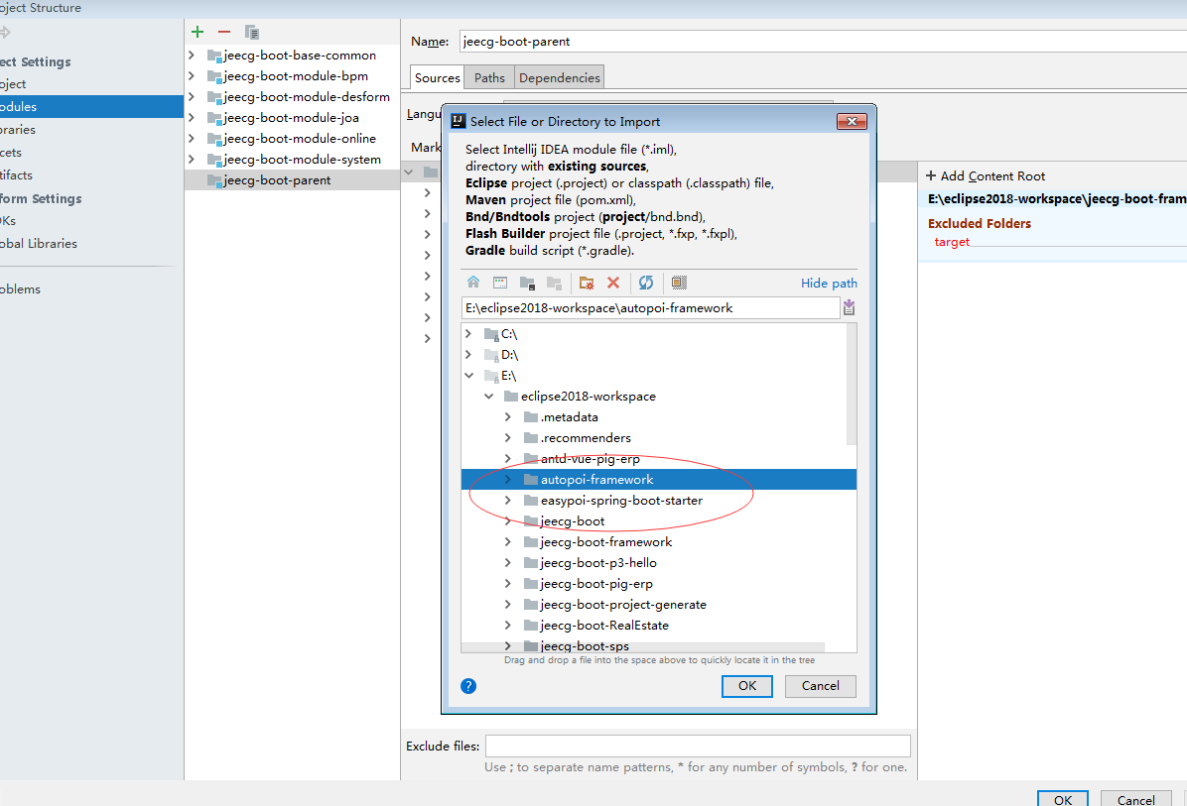Jump to Desktop directory in file chooser toolbar
The height and width of the screenshot is (806, 1187).
click(500, 282)
